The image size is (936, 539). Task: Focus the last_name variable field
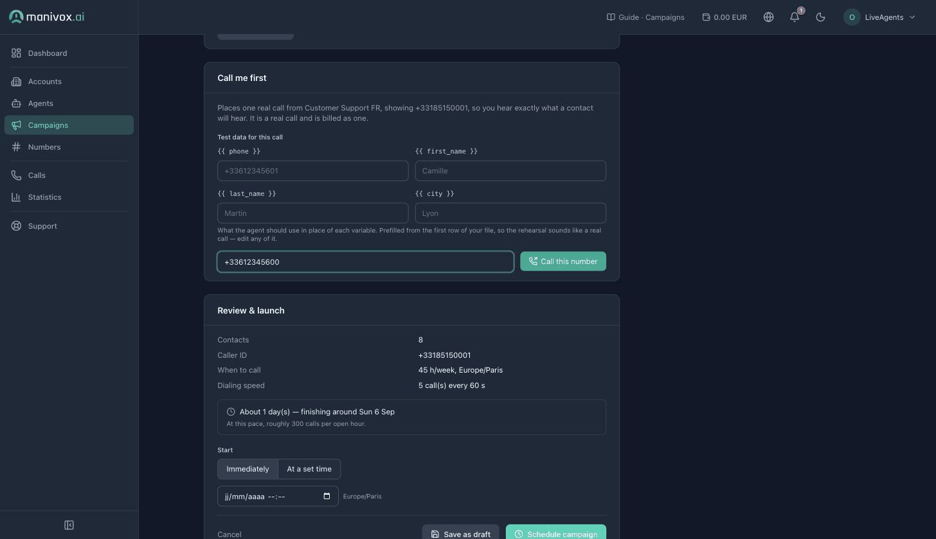pos(313,213)
